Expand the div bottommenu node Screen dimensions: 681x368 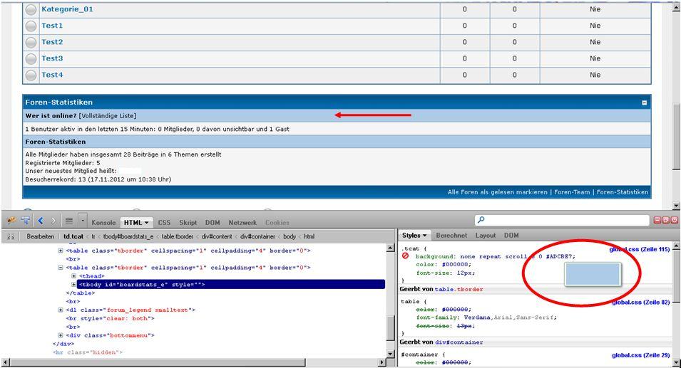coord(61,335)
